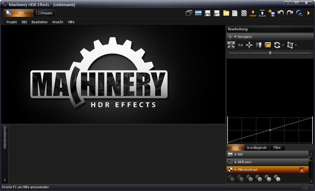315x191 pixels.
Task: Open the Bearbeiten menu
Action: pos(39,22)
